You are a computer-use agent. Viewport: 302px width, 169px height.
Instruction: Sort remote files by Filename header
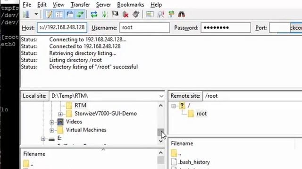point(182,144)
